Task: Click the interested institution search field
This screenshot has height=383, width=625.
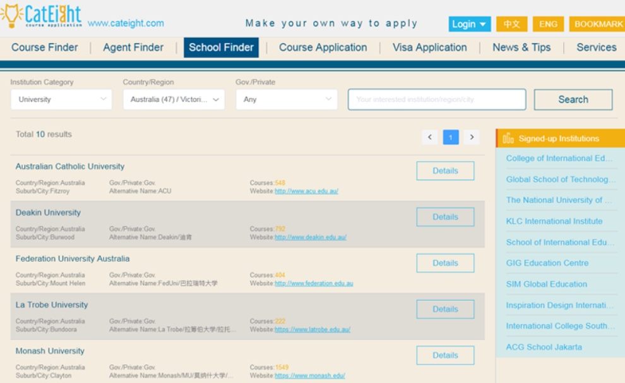Action: pos(436,99)
